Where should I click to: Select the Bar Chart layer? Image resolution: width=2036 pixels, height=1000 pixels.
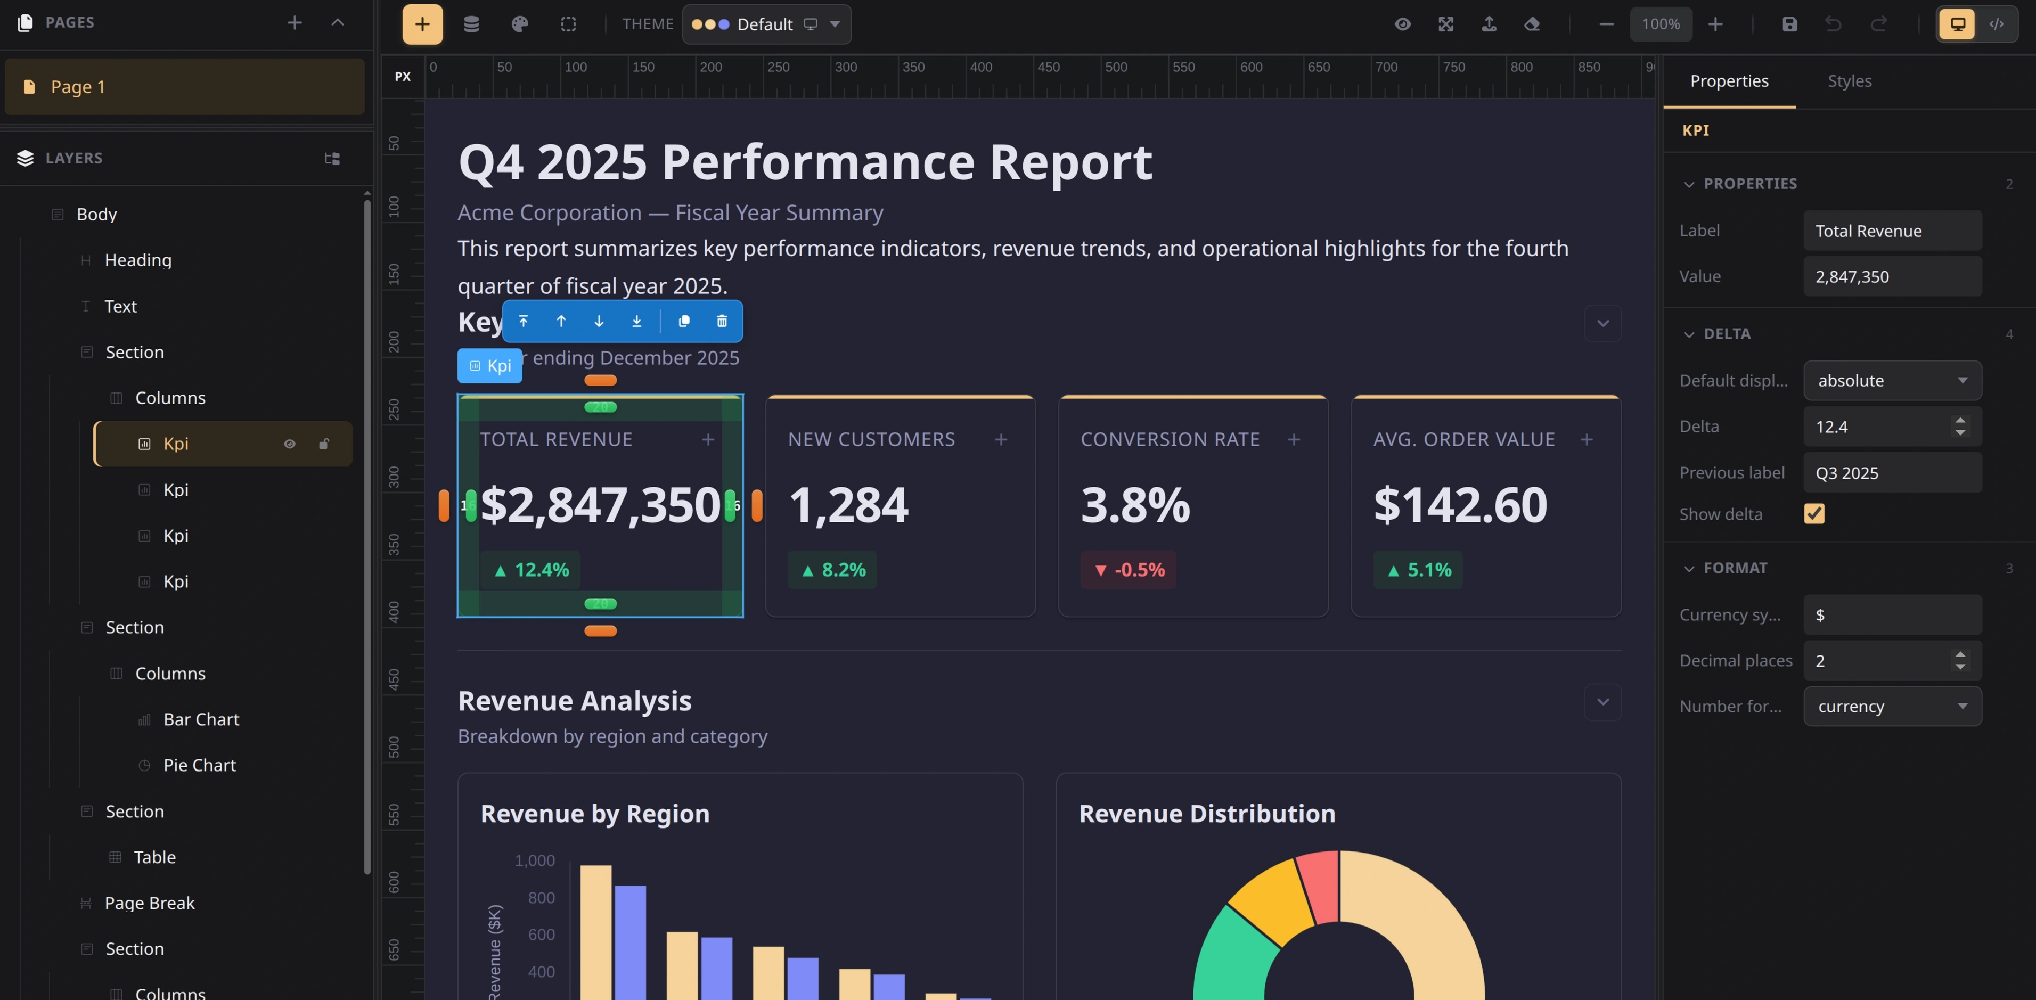pos(201,719)
